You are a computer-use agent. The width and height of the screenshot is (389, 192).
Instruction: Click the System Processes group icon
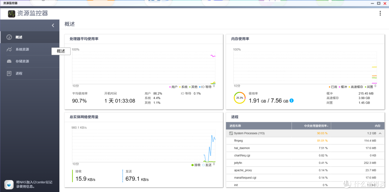click(231, 133)
